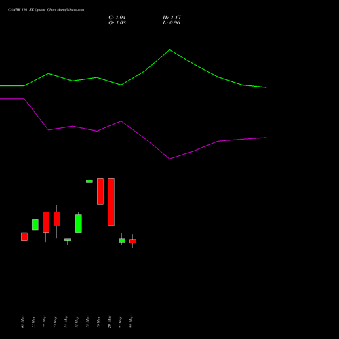The width and height of the screenshot is (339, 339).
Task: Click the peak of the green line
Action: (x=170, y=50)
